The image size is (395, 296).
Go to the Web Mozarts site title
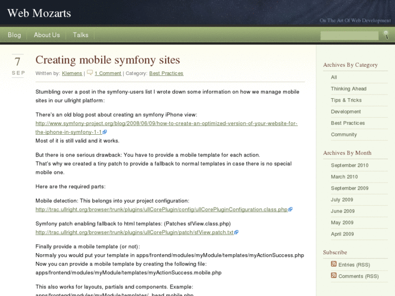39,13
